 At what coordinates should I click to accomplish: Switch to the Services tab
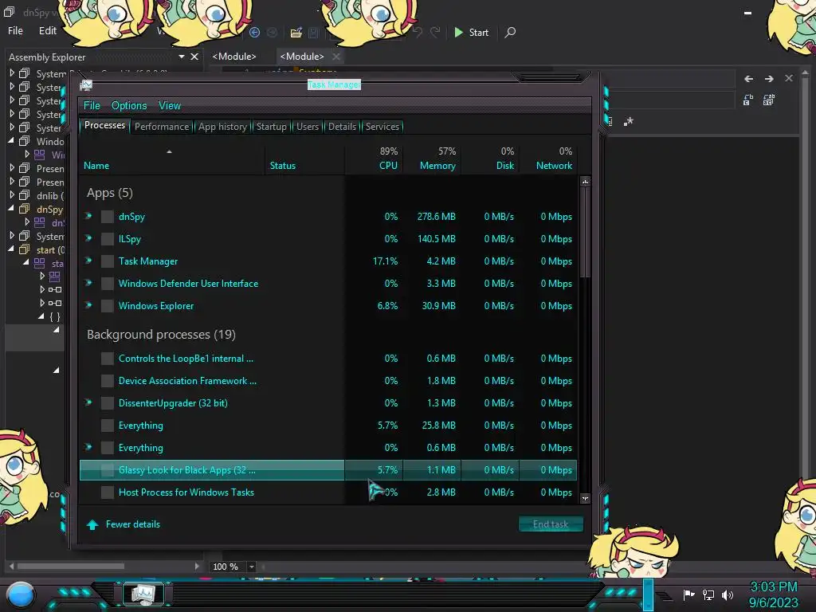click(x=382, y=127)
